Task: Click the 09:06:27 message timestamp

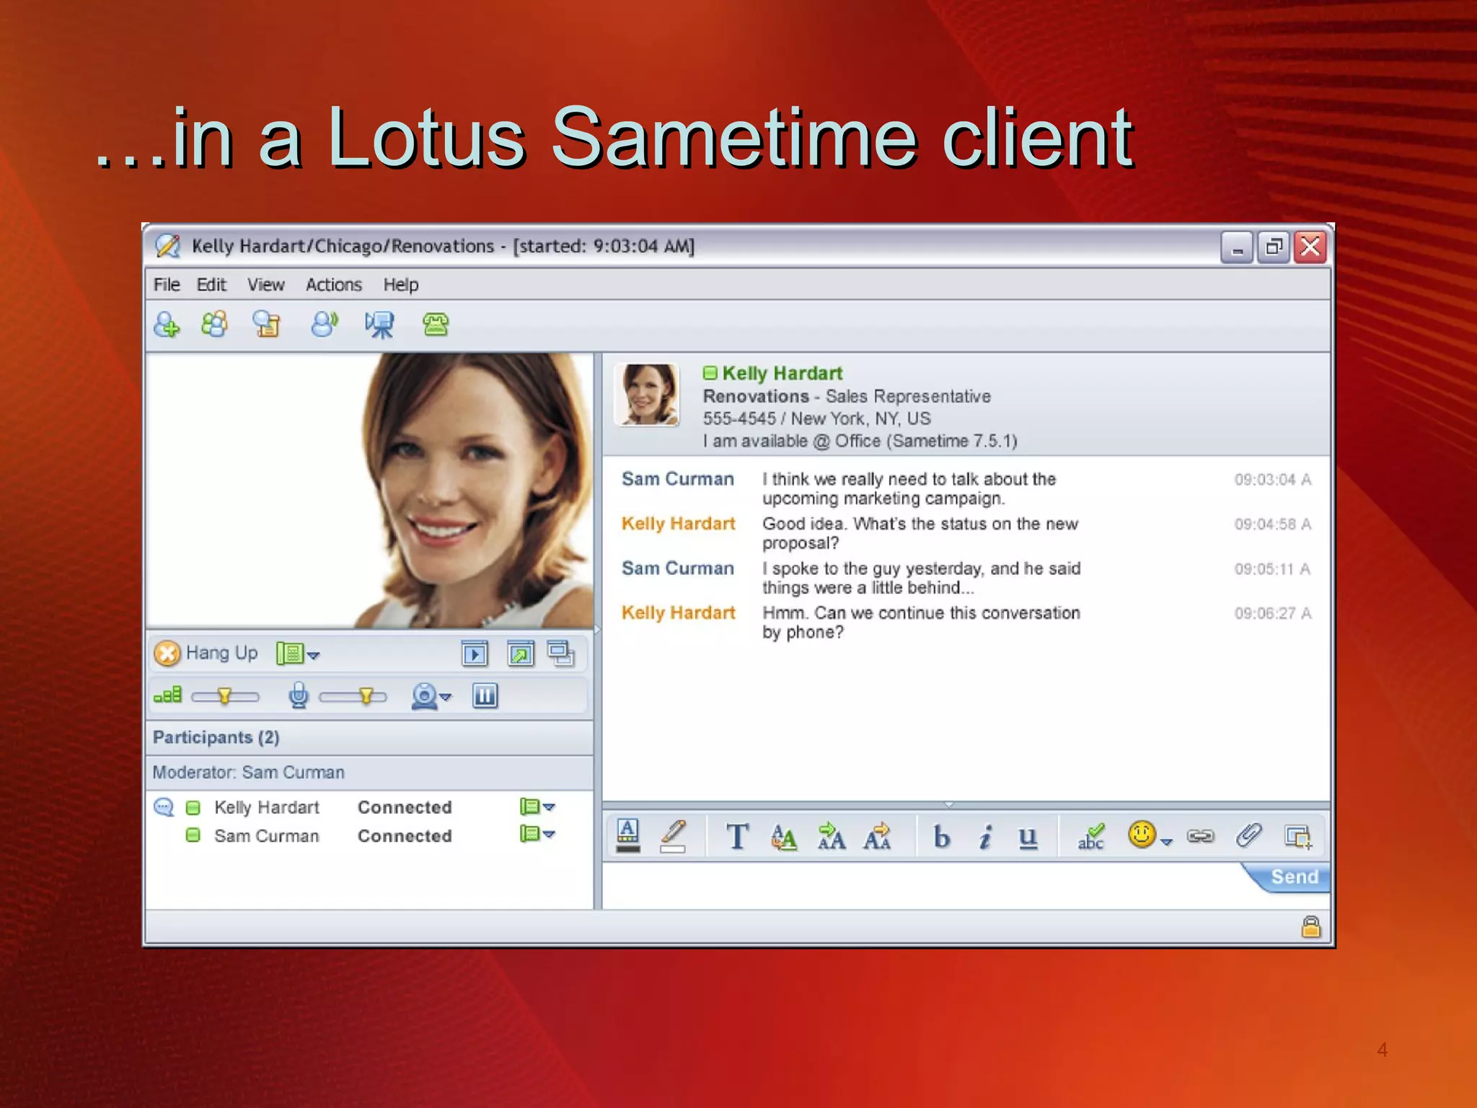Action: [1272, 613]
